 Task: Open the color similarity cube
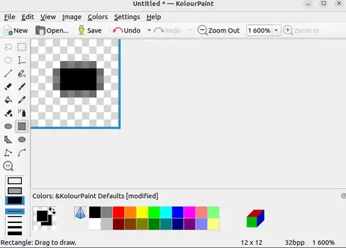click(x=255, y=219)
